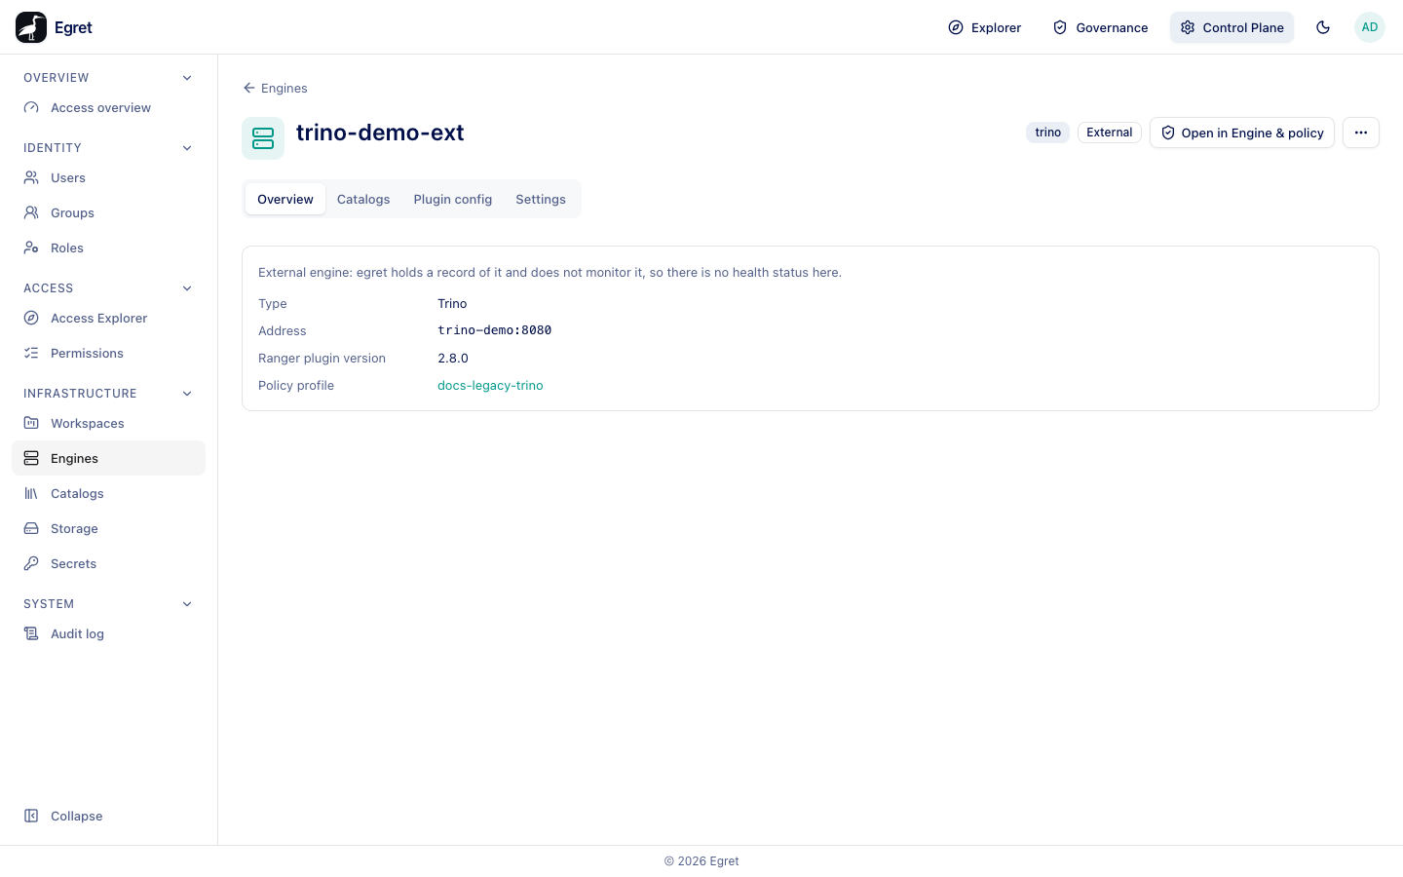Open the Secrets sidebar page
Viewport: 1403px width, 877px height.
coord(108,564)
